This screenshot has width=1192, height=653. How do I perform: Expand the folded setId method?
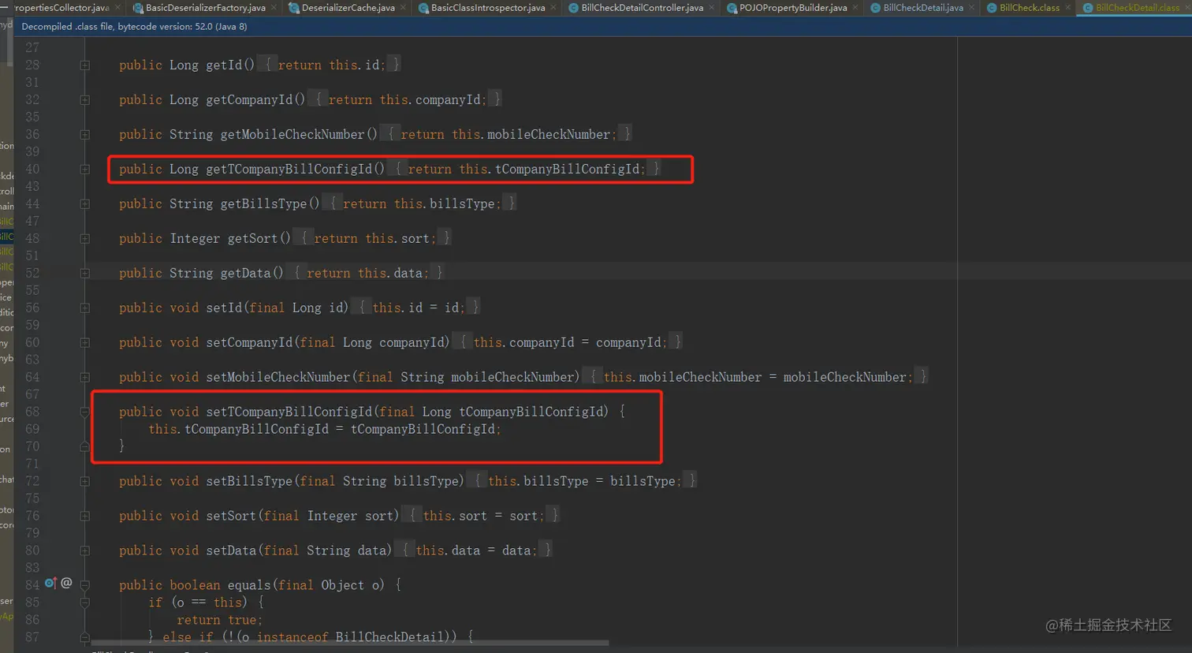[84, 308]
